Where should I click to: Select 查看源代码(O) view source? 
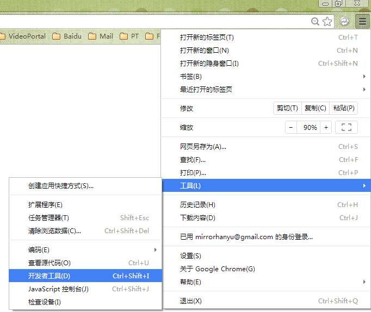pos(85,263)
